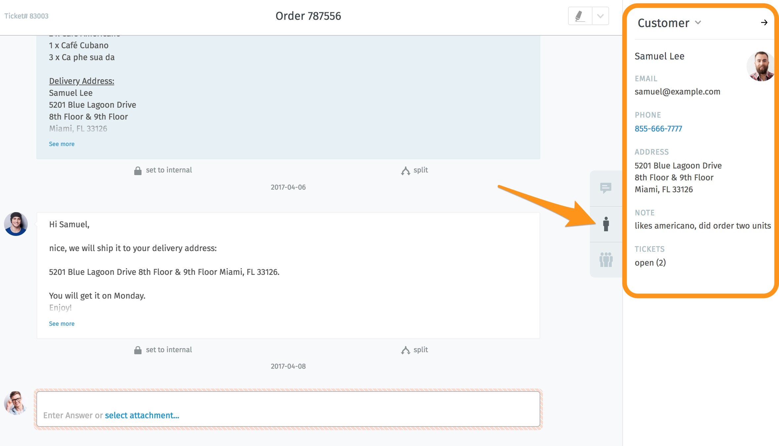This screenshot has height=446, width=779.
Task: Open Samuel Lee's profile avatar
Action: [760, 66]
